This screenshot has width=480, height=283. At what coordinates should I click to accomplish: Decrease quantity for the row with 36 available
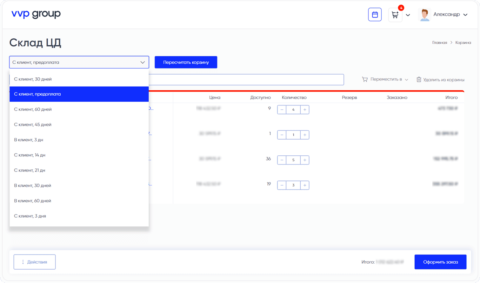(282, 160)
